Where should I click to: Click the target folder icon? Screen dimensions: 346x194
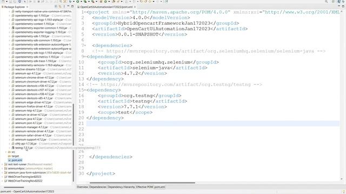coord(9,156)
